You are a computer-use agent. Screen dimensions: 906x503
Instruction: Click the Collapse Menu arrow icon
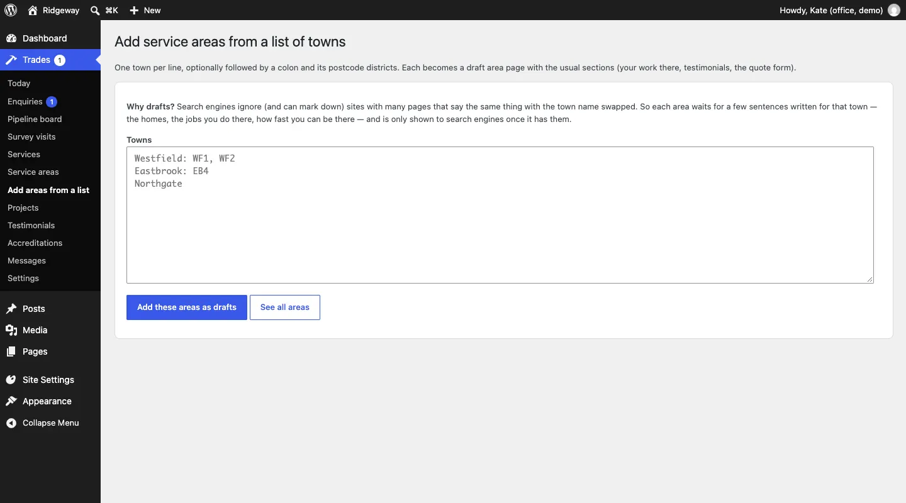11,423
